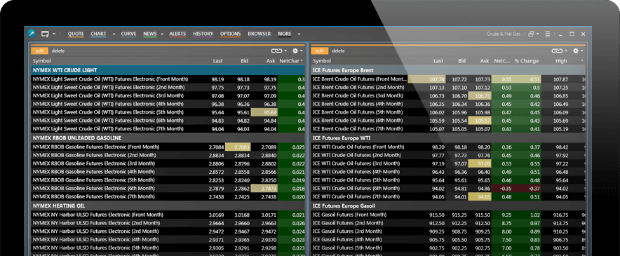Open the gear settings icon in right panel

click(576, 50)
